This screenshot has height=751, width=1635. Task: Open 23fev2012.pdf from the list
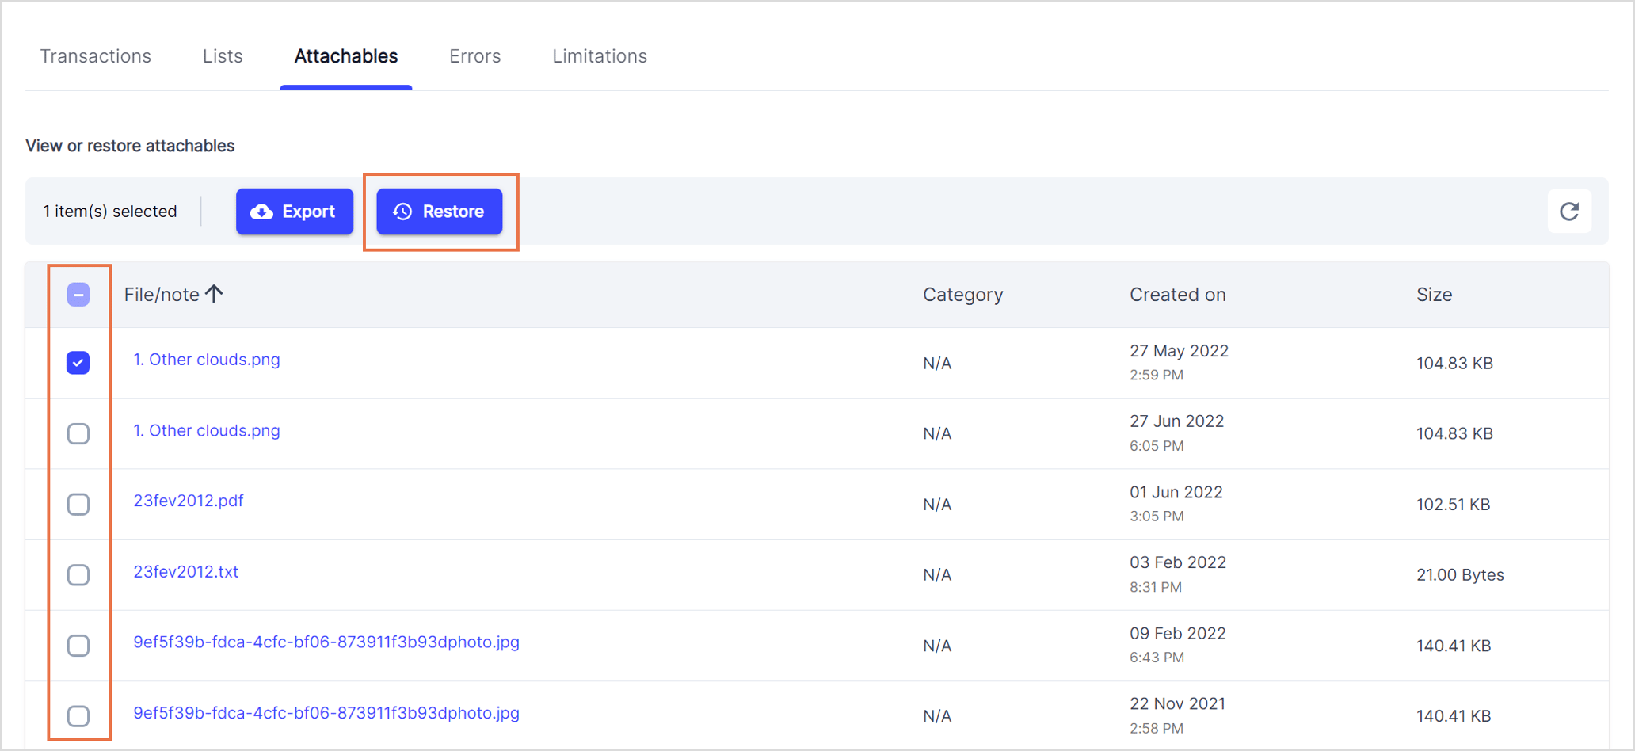coord(188,500)
